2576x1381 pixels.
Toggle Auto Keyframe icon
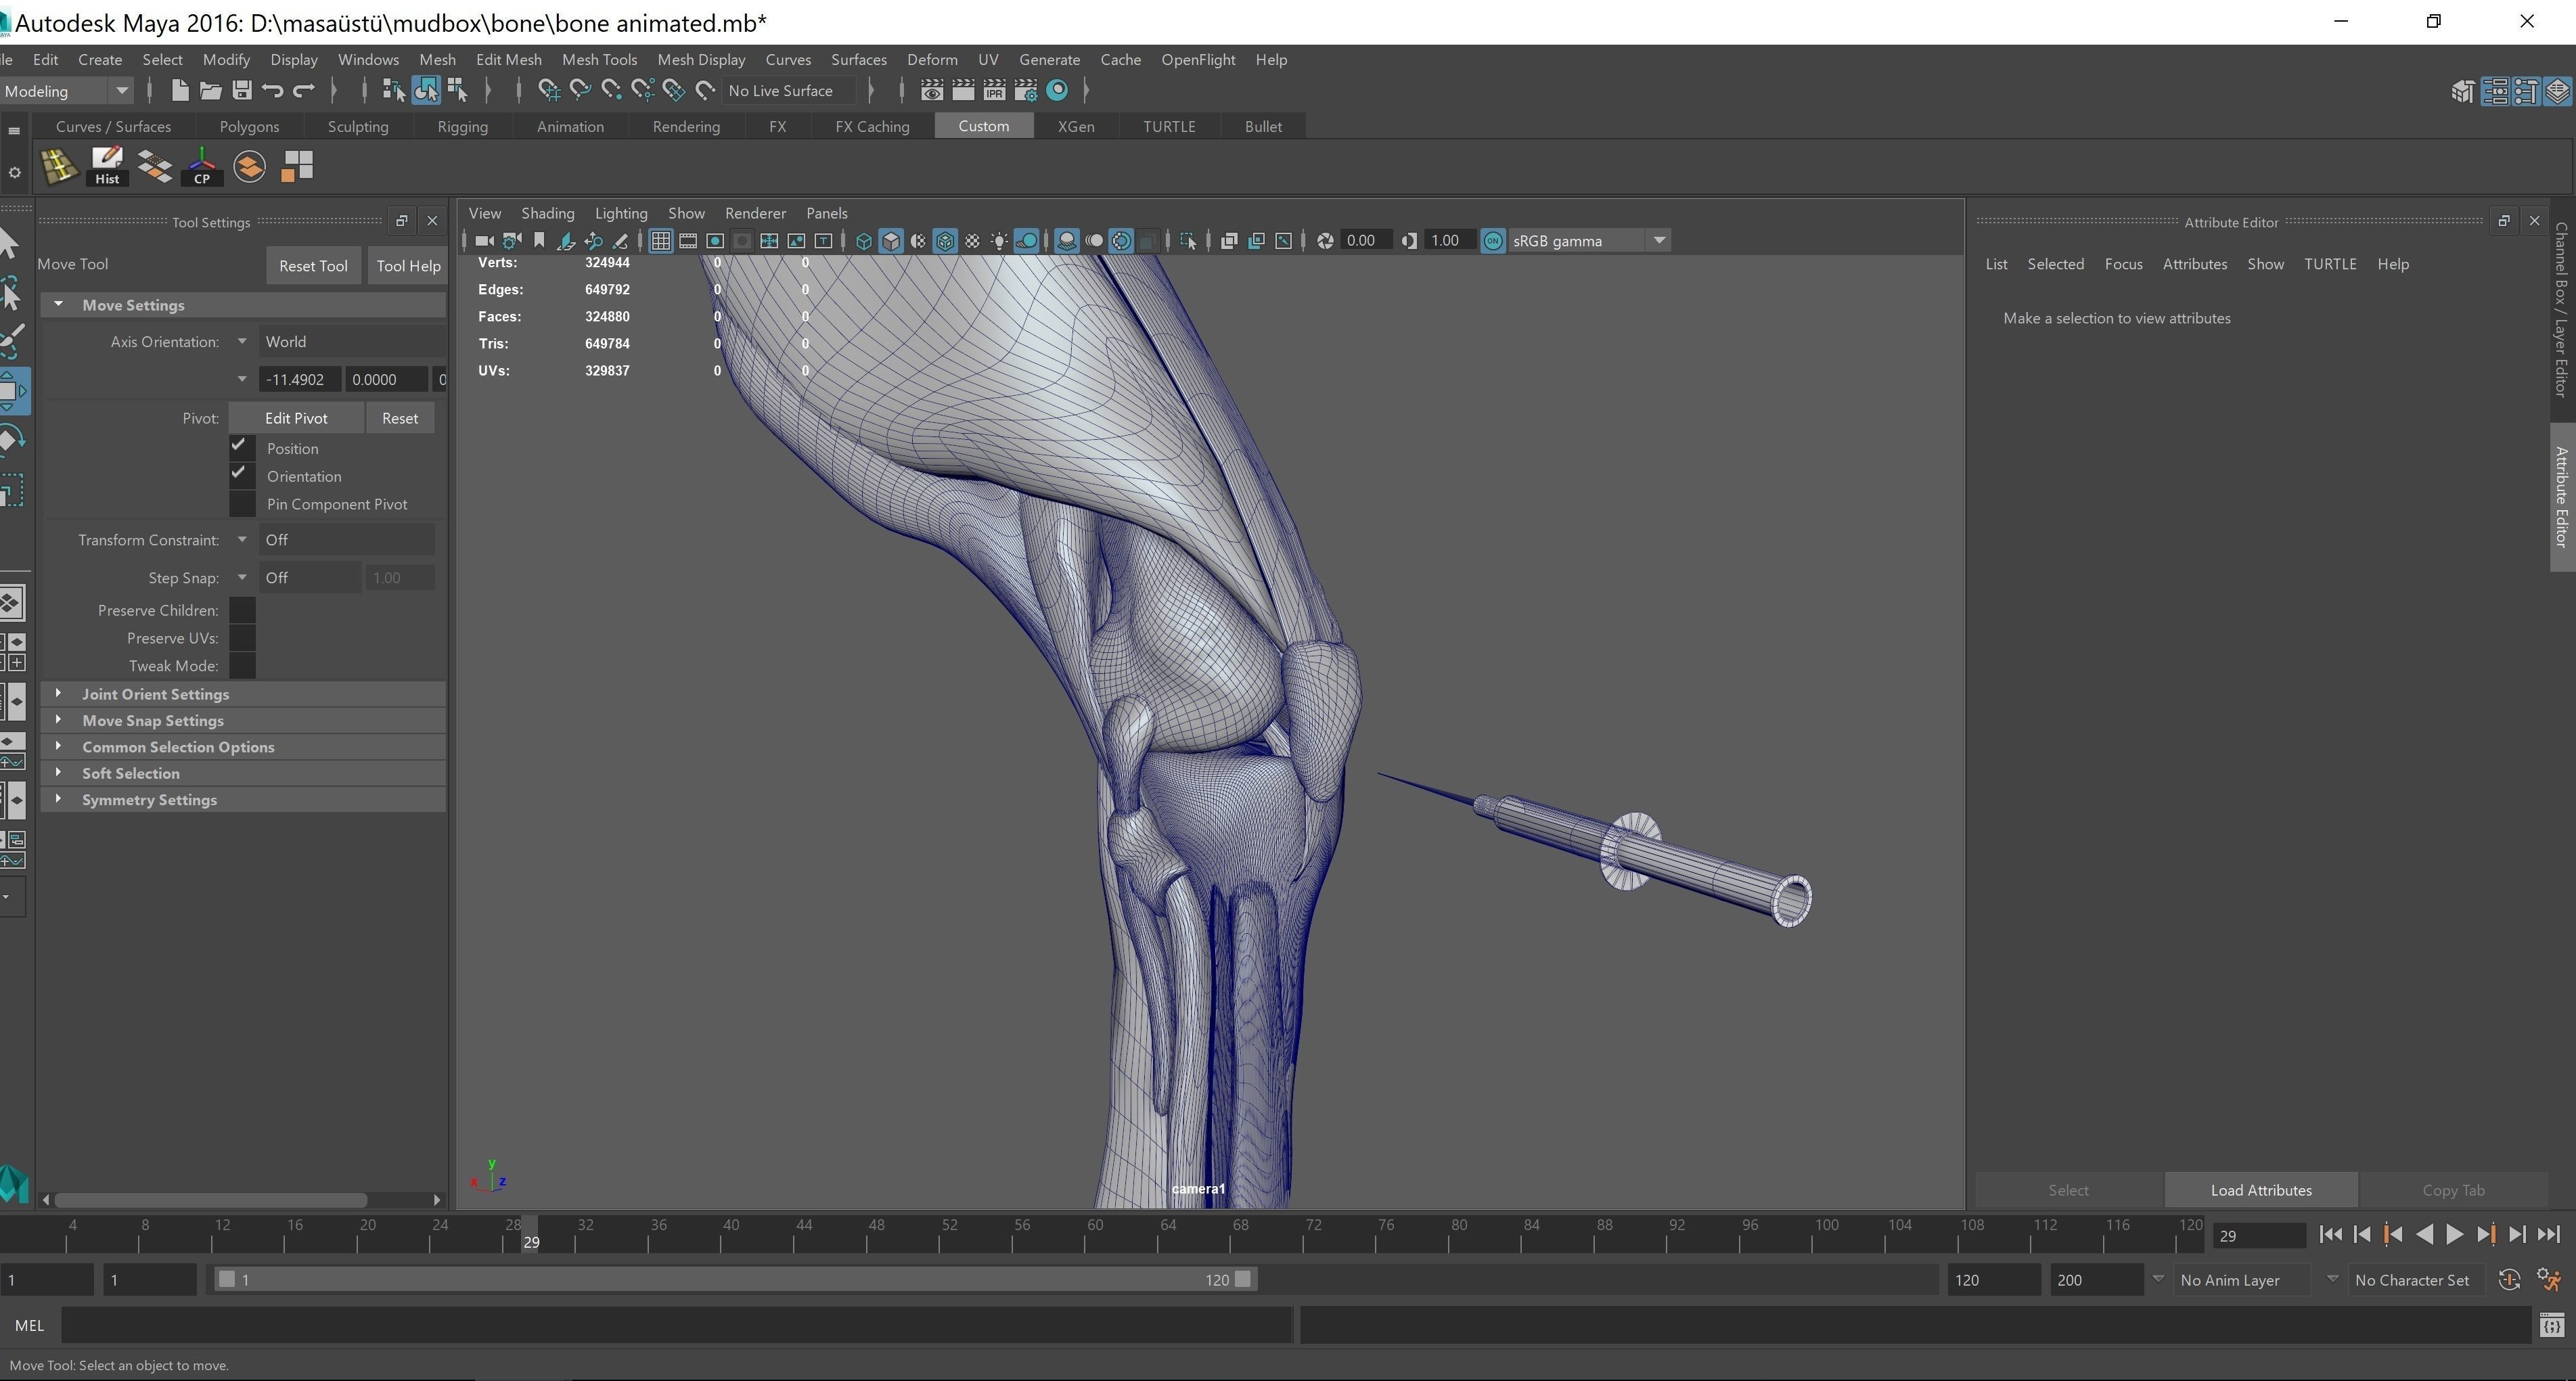point(2509,1280)
